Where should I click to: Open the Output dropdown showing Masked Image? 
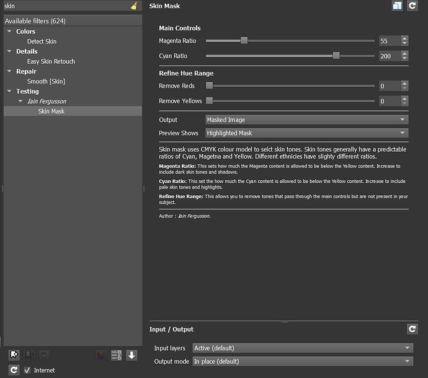click(x=306, y=120)
